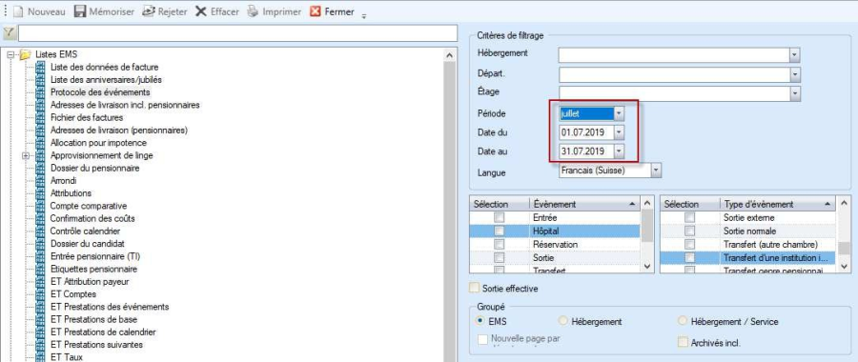858x362 pixels.
Task: Click the report icon beside ET Taux
Action: pyautogui.click(x=40, y=357)
